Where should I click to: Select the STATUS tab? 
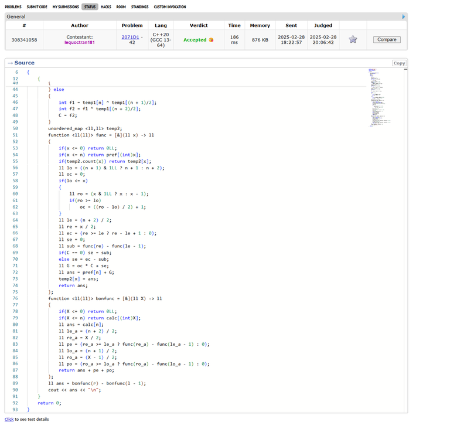pos(90,7)
